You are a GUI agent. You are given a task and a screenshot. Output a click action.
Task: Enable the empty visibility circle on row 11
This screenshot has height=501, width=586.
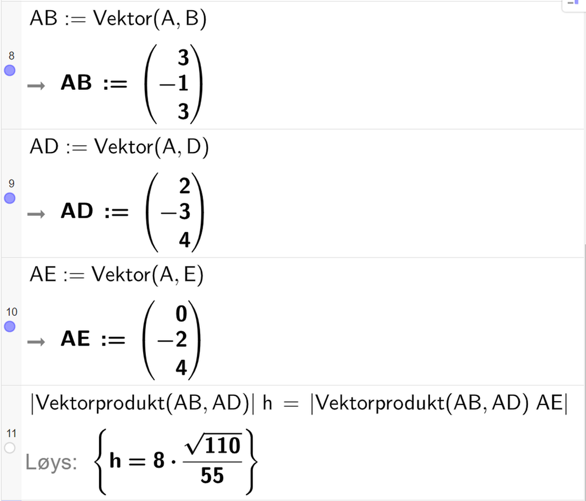click(9, 448)
